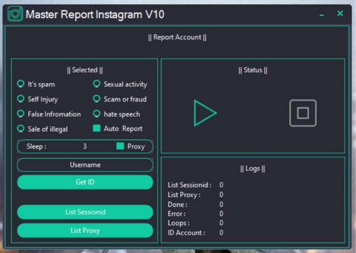Viewport: 356px width, 253px height.
Task: Click the Sleep value field
Action: coord(85,146)
